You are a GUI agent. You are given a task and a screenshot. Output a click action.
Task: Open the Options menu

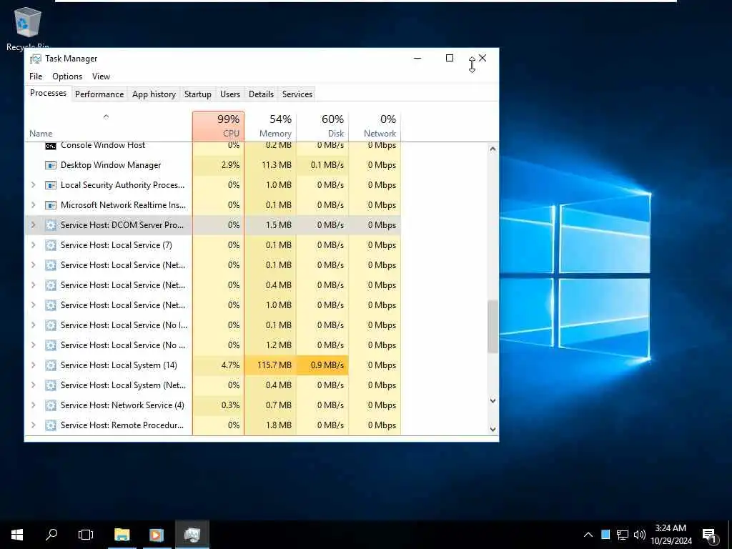pos(67,76)
